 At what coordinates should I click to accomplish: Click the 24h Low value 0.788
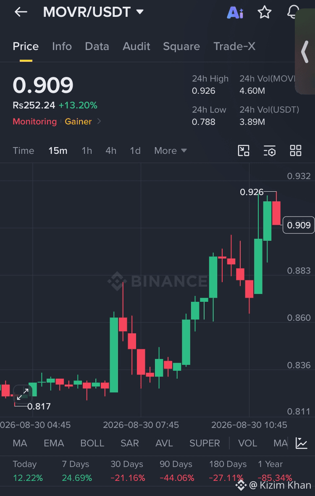[203, 122]
